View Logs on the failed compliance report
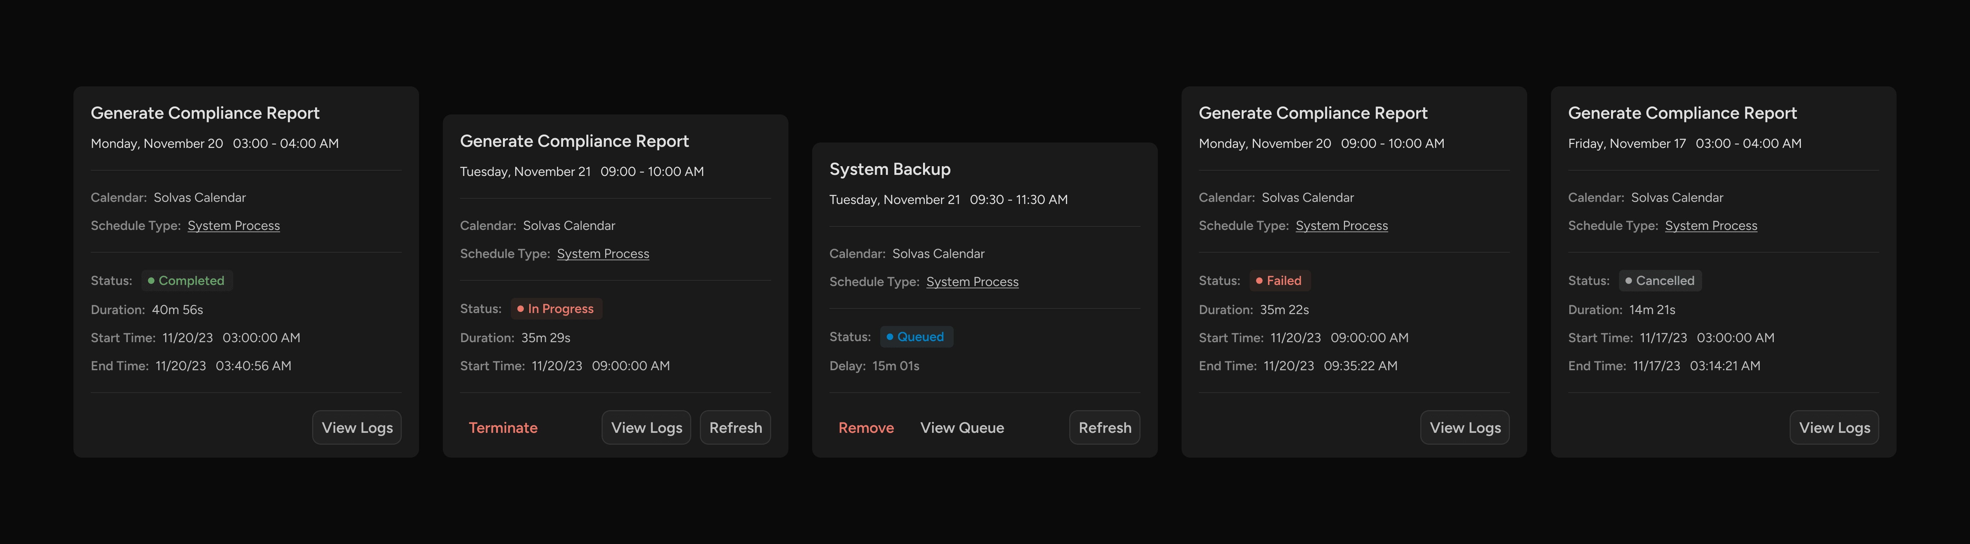Viewport: 1970px width, 544px height. [1465, 427]
